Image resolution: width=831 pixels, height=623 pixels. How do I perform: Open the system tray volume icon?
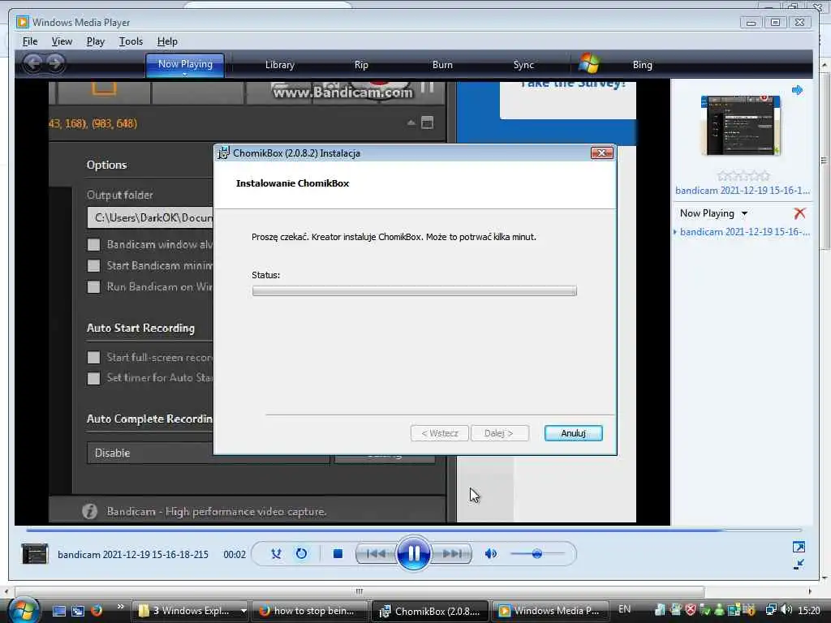(x=786, y=610)
